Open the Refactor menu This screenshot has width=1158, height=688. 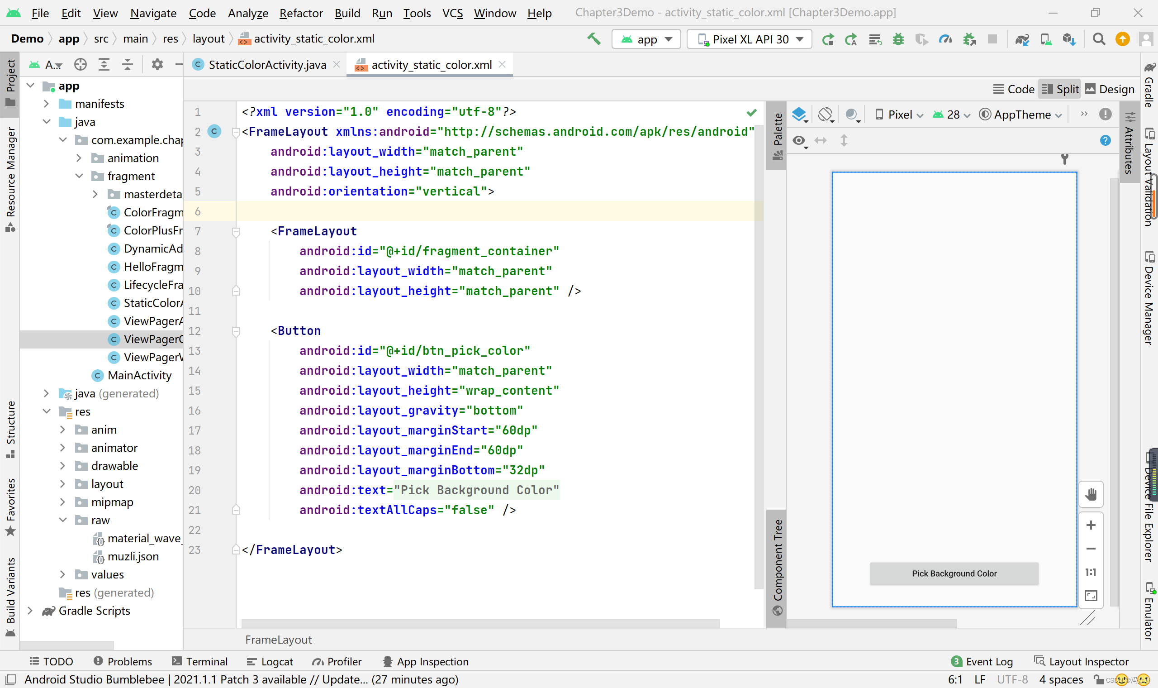pos(301,13)
